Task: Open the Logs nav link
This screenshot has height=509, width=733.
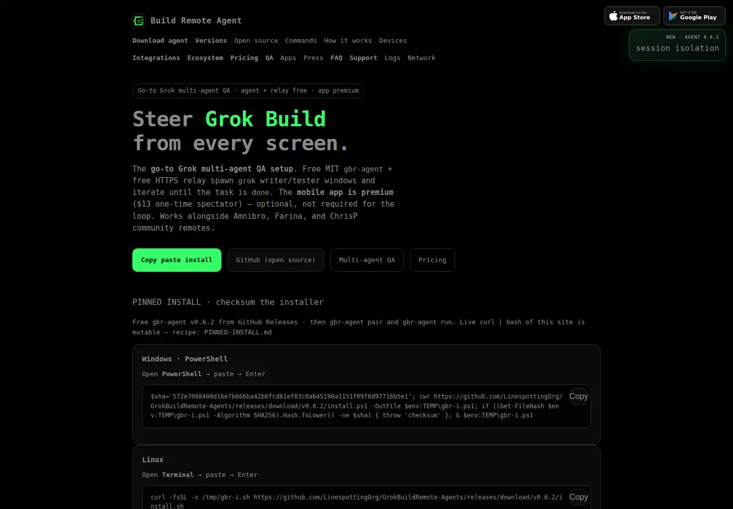Action: pyautogui.click(x=392, y=58)
